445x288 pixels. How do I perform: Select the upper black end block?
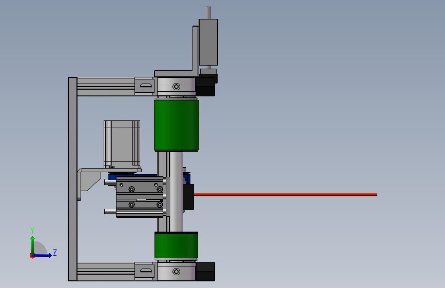(205, 87)
